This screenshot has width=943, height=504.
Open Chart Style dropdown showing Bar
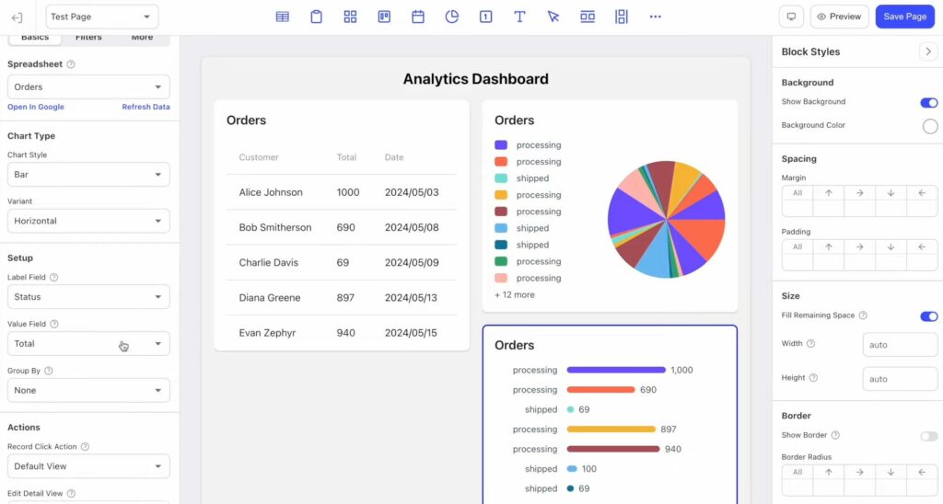tap(88, 174)
